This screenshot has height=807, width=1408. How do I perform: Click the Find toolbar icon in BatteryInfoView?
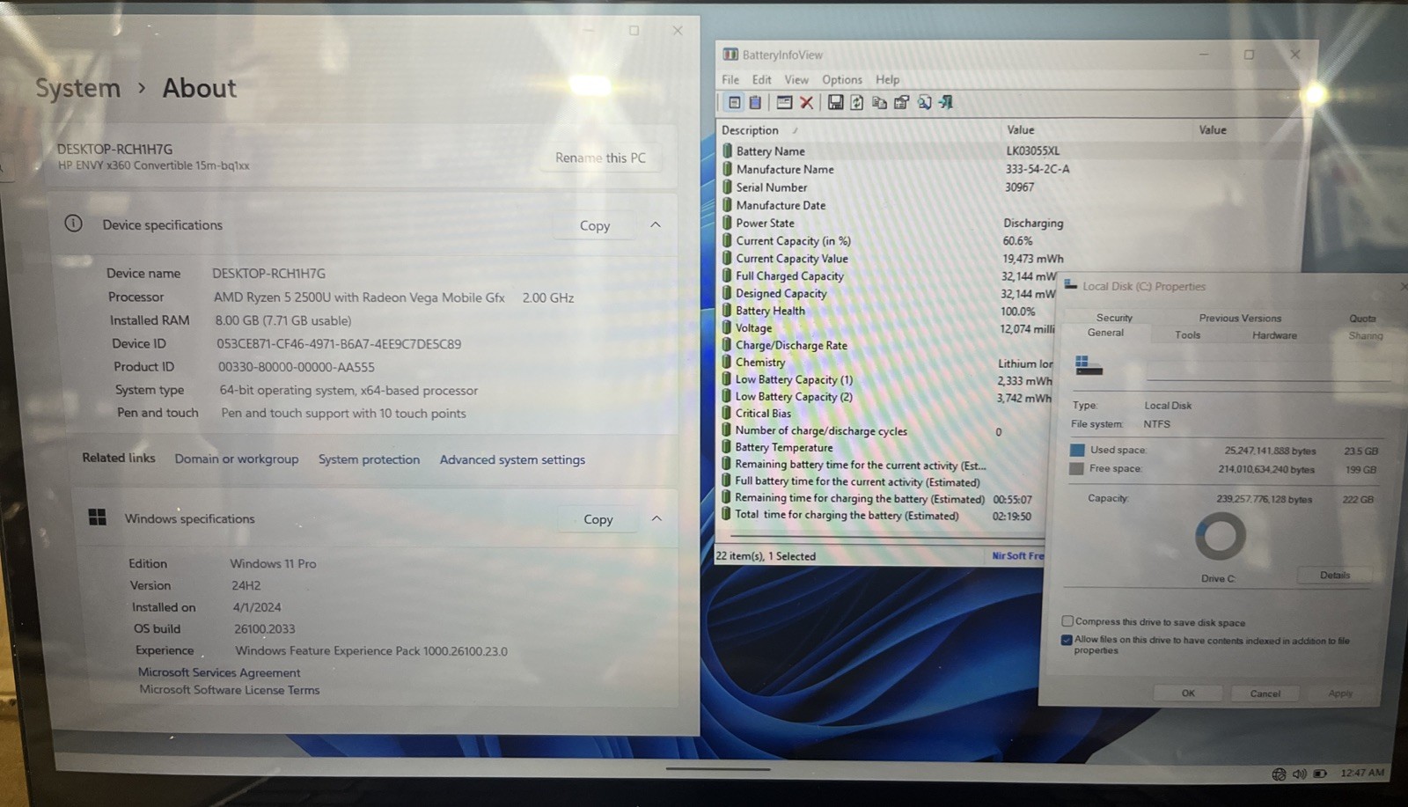click(x=924, y=103)
